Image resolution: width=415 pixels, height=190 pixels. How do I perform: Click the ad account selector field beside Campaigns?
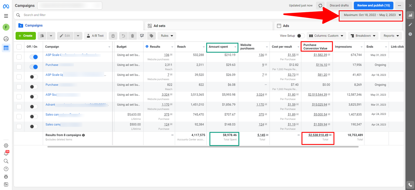click(x=70, y=5)
